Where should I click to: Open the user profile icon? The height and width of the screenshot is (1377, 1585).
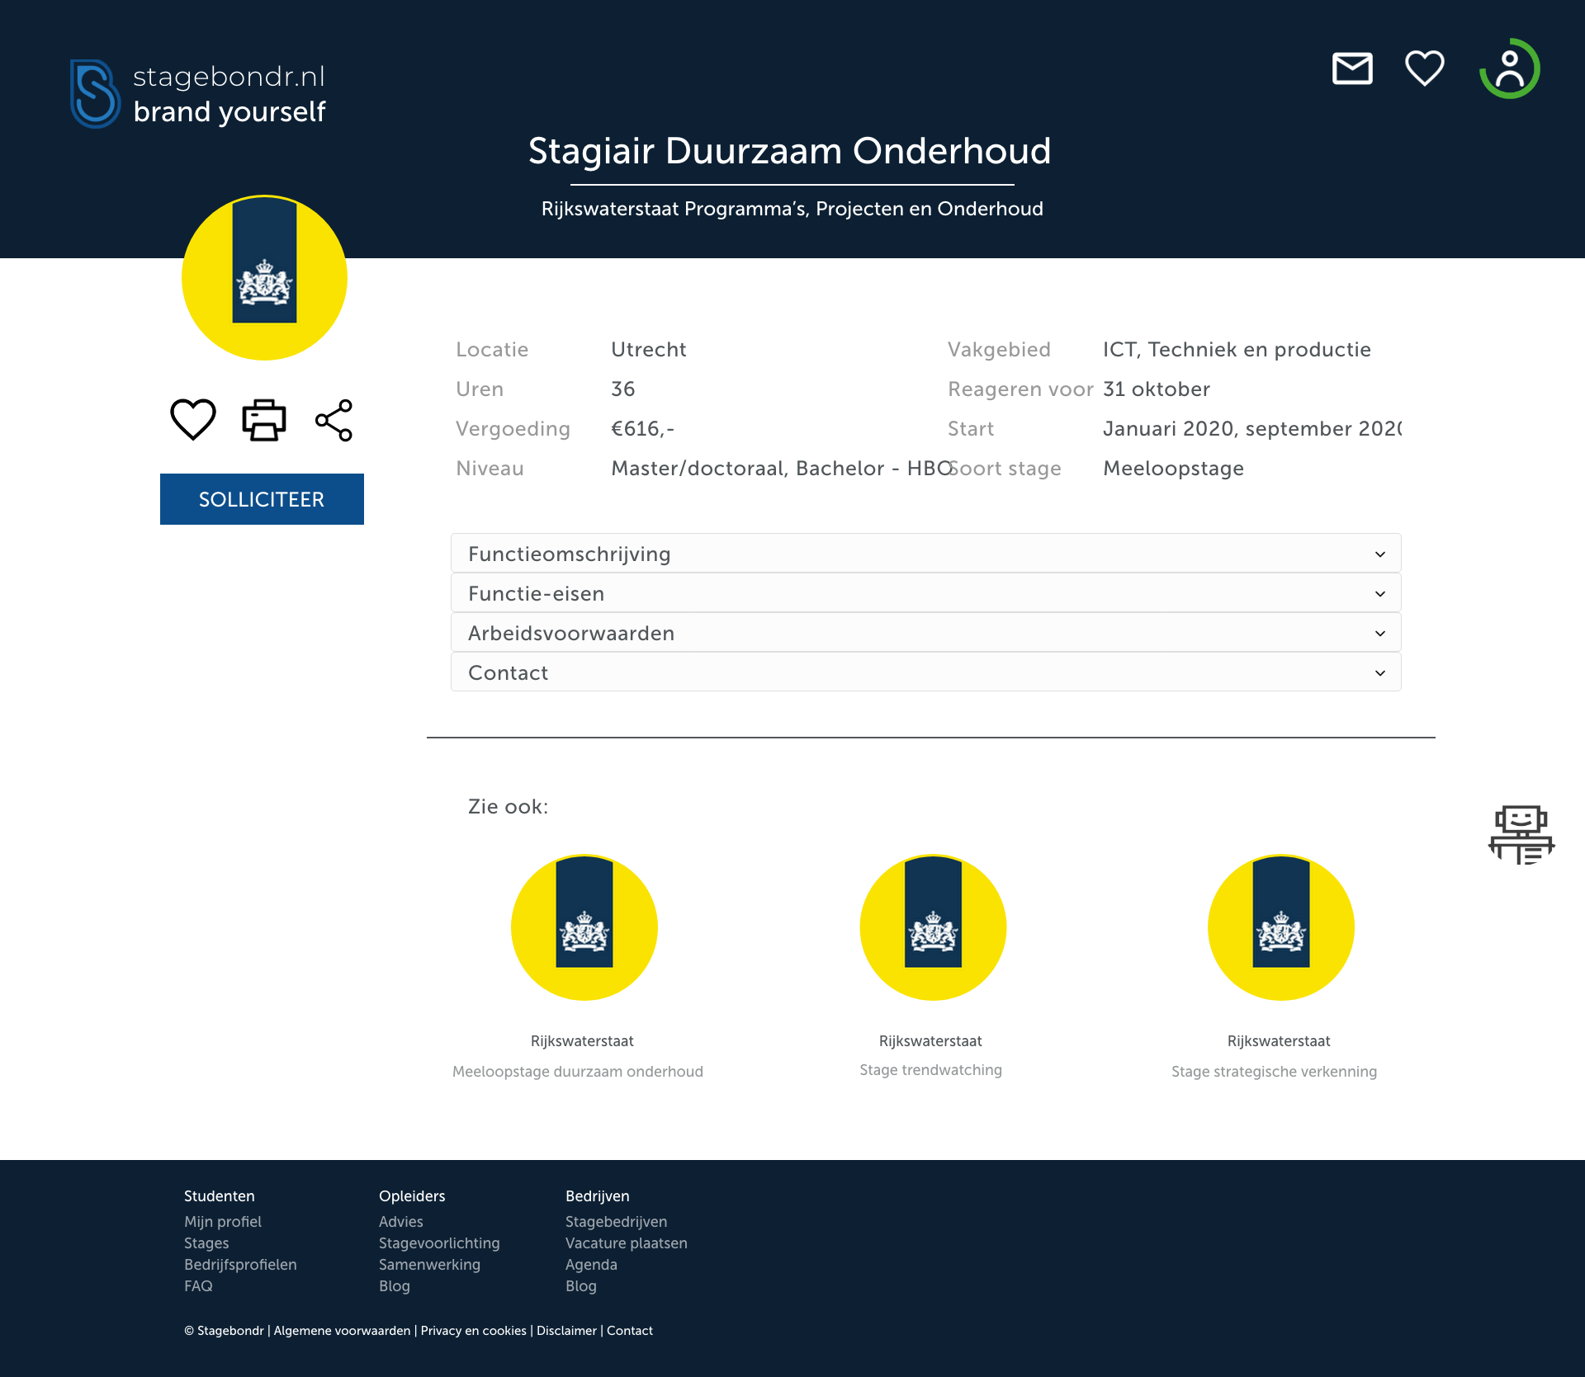tap(1509, 68)
